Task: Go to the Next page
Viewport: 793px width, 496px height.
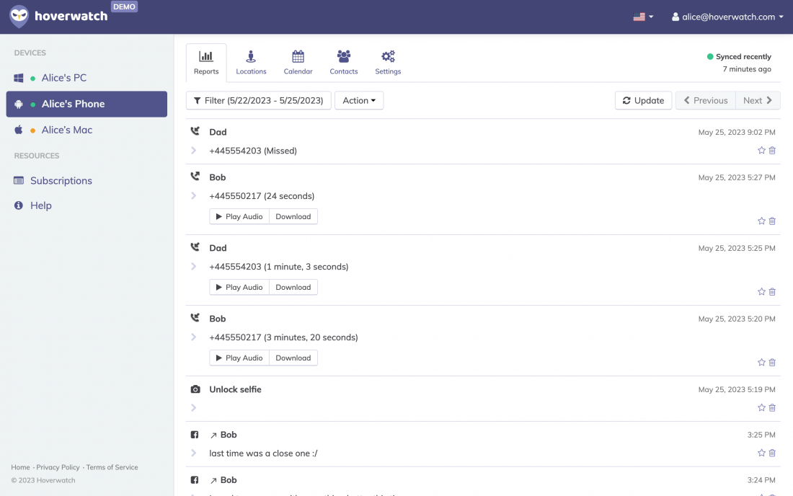Action: click(x=758, y=101)
